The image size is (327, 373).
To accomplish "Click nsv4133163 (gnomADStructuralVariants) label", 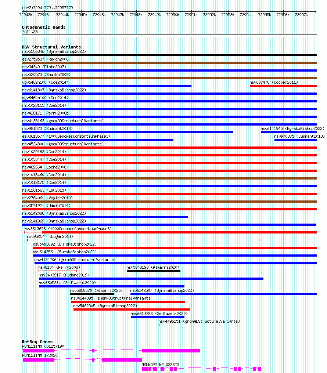I will tap(63, 121).
